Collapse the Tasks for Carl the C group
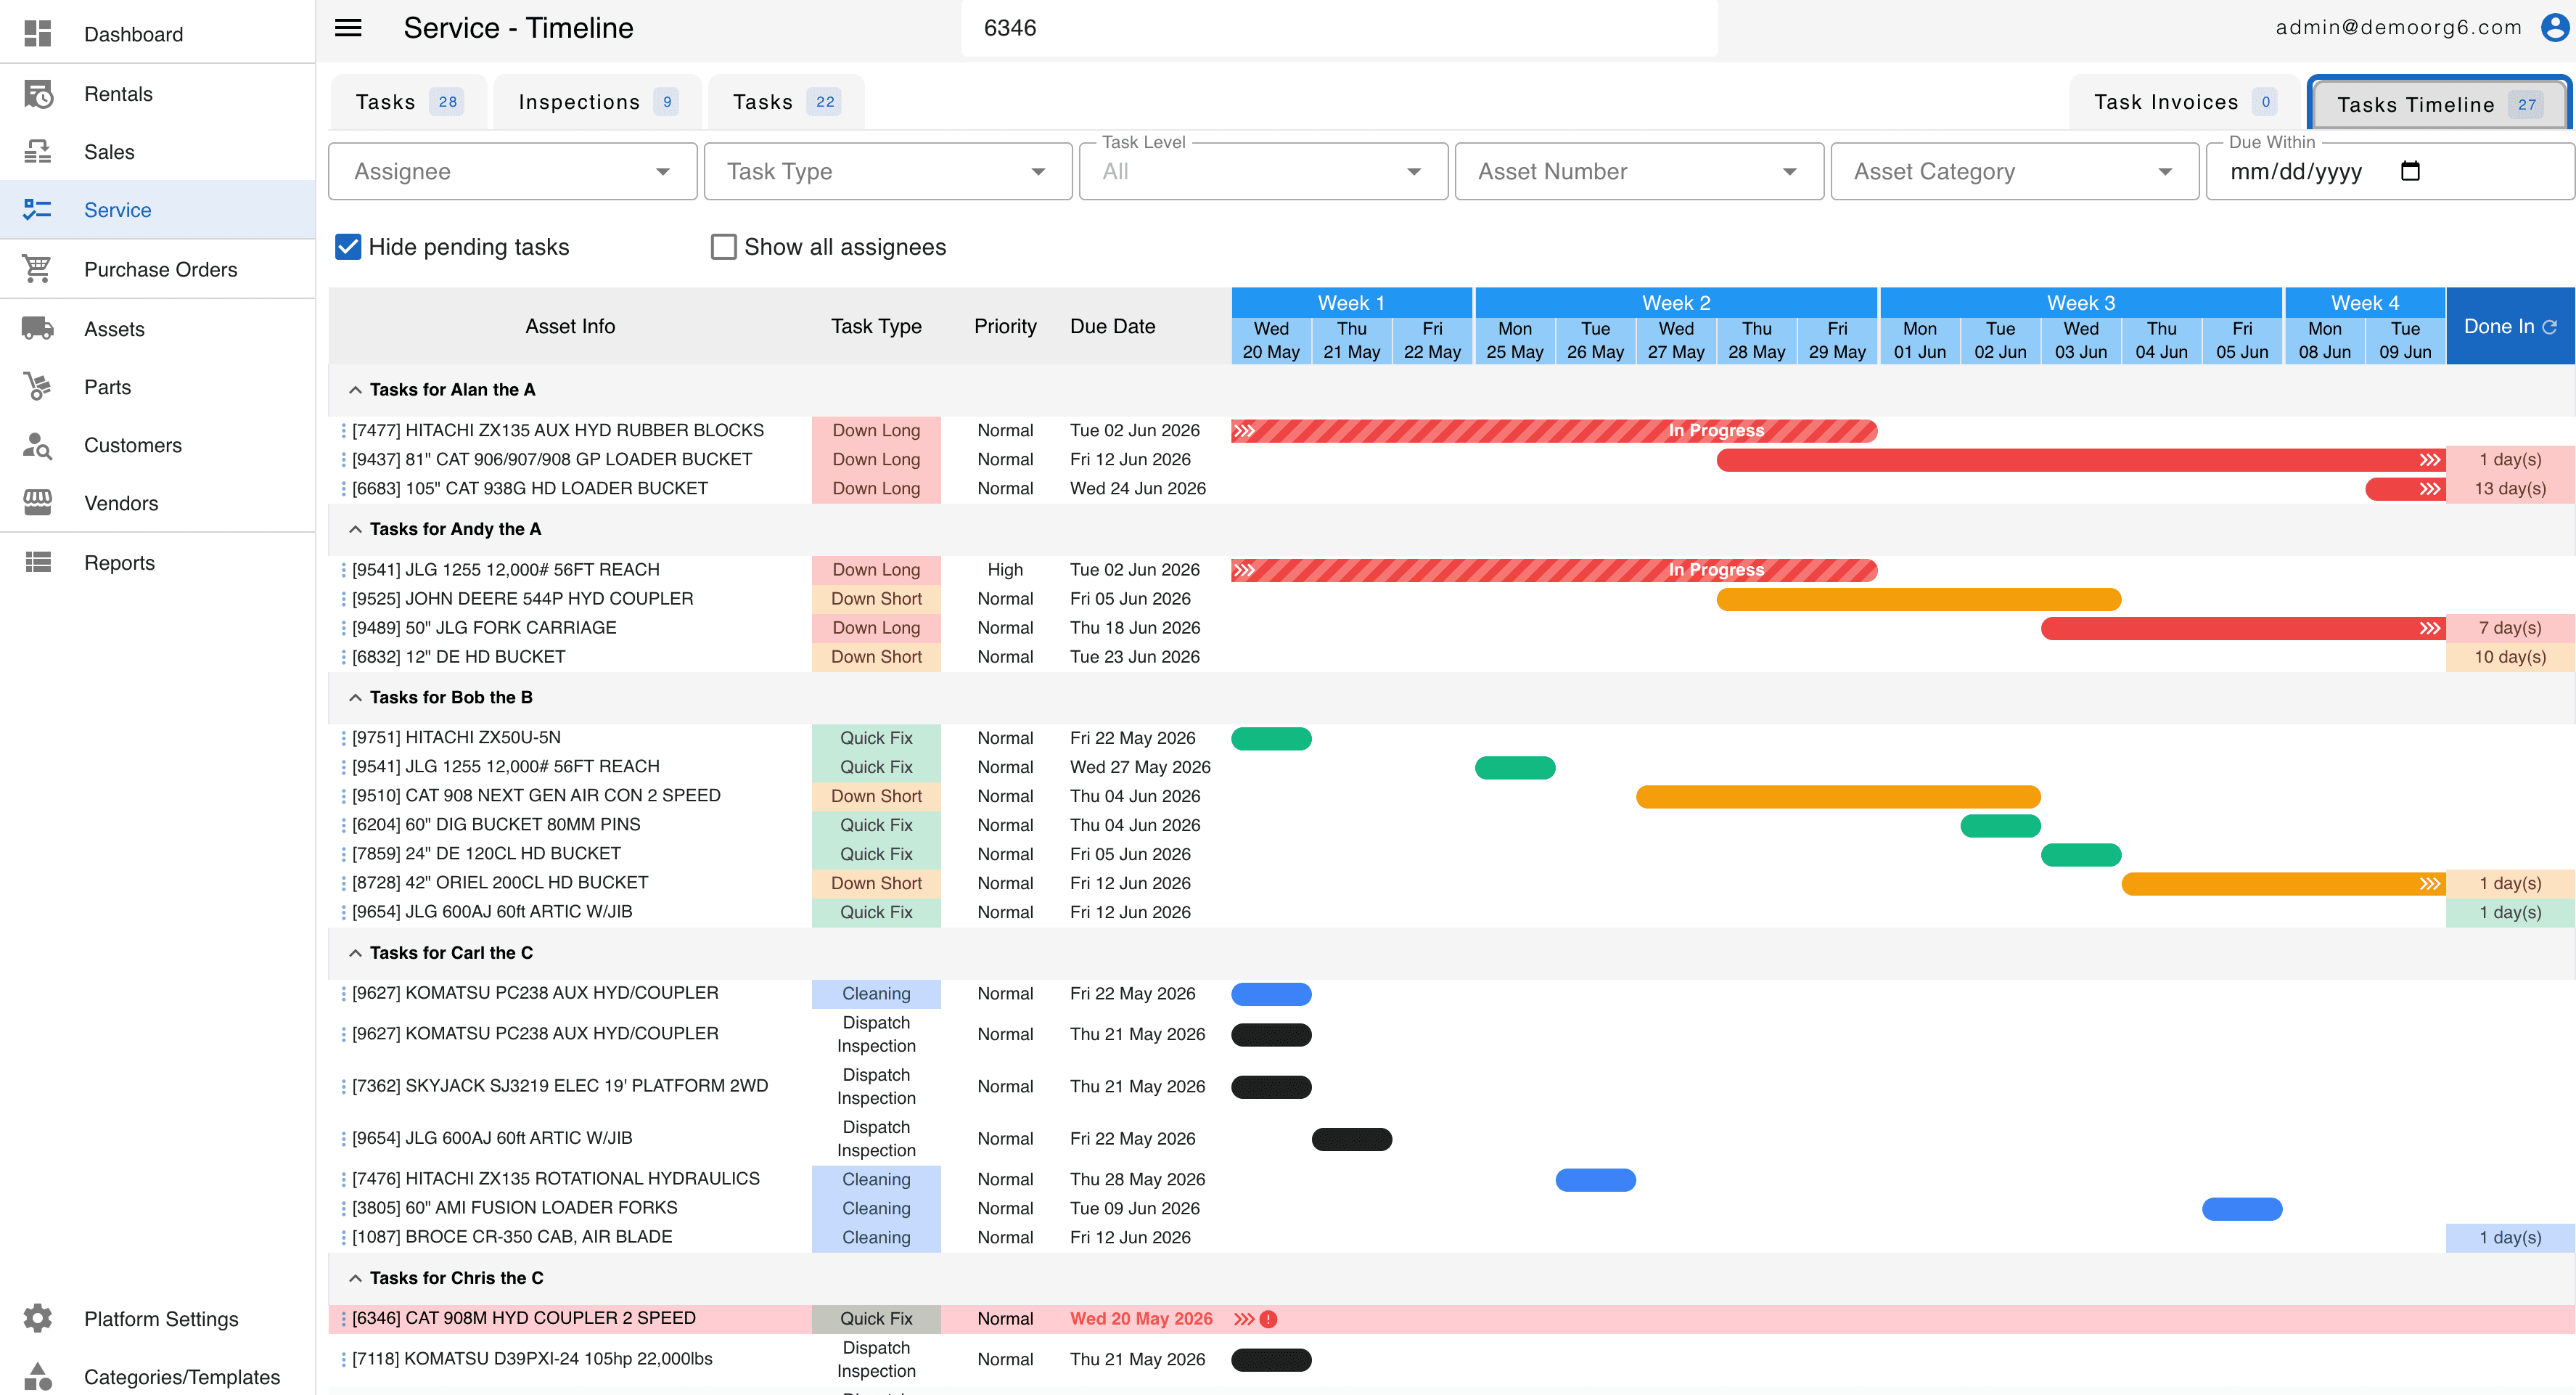 [355, 953]
